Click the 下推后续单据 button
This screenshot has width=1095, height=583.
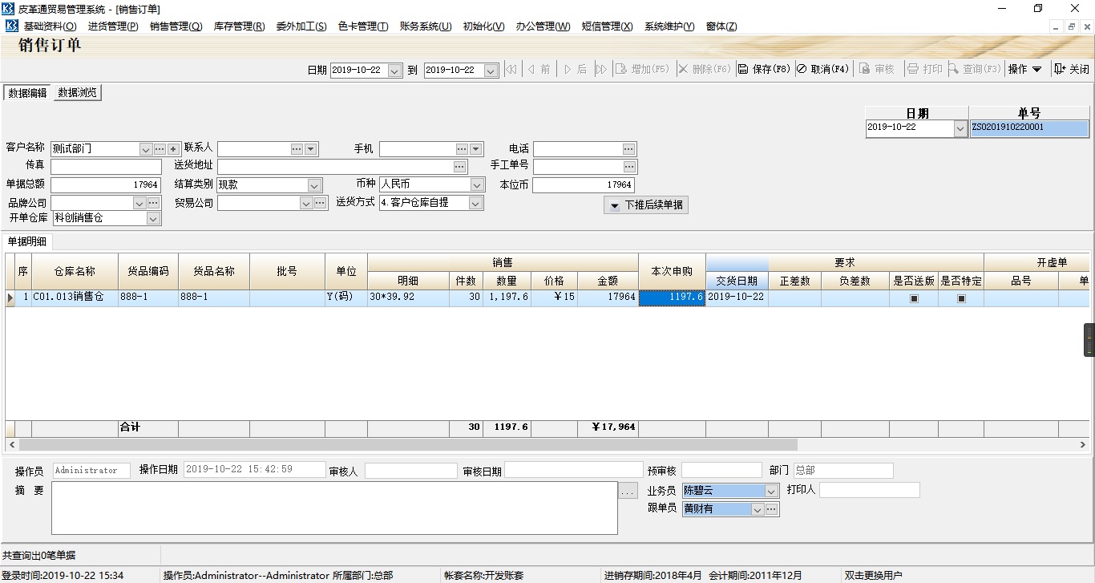click(645, 204)
